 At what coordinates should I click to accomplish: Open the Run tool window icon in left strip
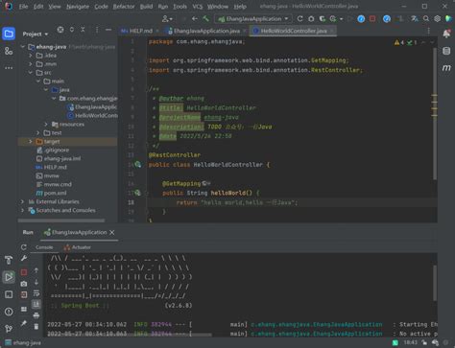9,277
